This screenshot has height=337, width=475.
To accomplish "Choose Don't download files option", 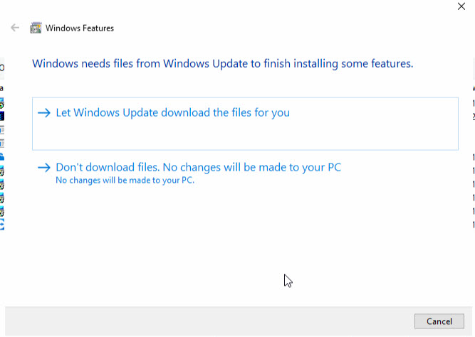I will pyautogui.click(x=199, y=167).
